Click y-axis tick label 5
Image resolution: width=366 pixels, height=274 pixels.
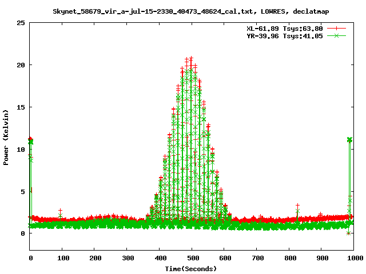click(23, 192)
